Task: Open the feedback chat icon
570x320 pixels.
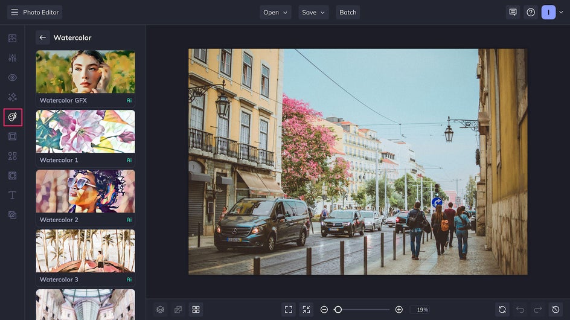Action: [x=513, y=12]
